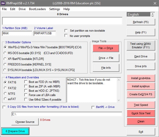Click Test using QEMU Emulator (F11)
This screenshot has width=159, height=137.
point(141,45)
